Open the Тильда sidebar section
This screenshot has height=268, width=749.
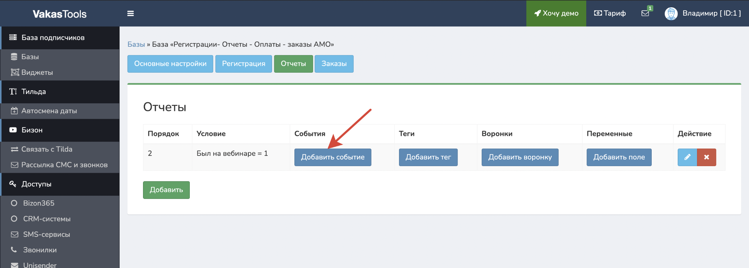tap(34, 92)
